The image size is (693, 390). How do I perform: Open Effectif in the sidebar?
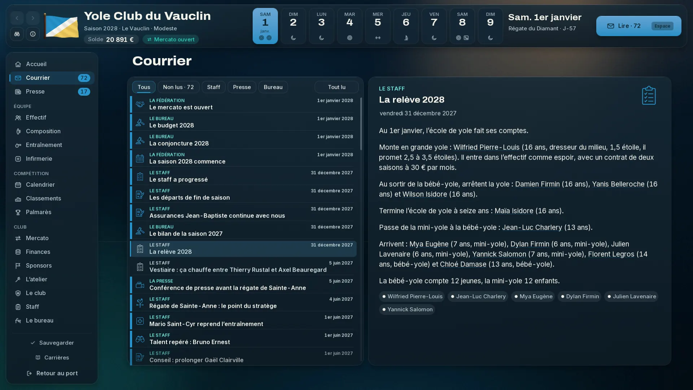coord(52,118)
